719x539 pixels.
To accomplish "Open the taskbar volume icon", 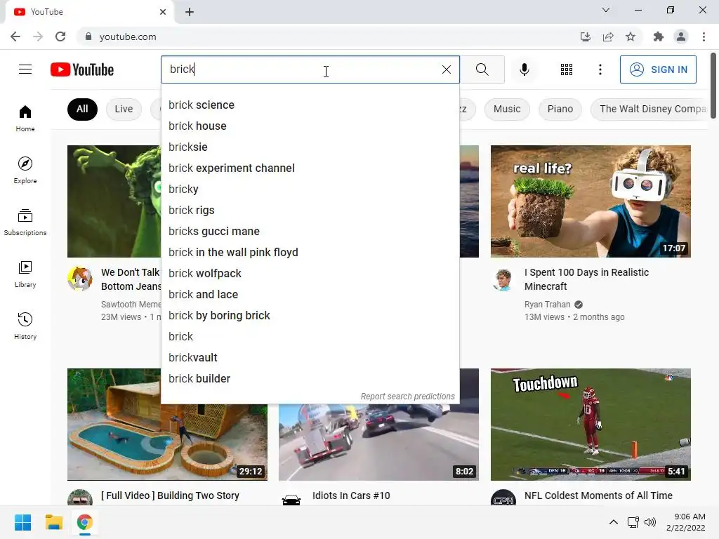I will 649,522.
